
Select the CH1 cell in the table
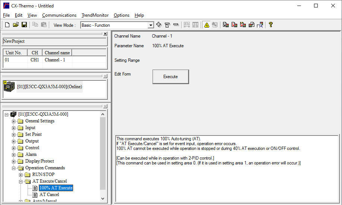pos(35,60)
